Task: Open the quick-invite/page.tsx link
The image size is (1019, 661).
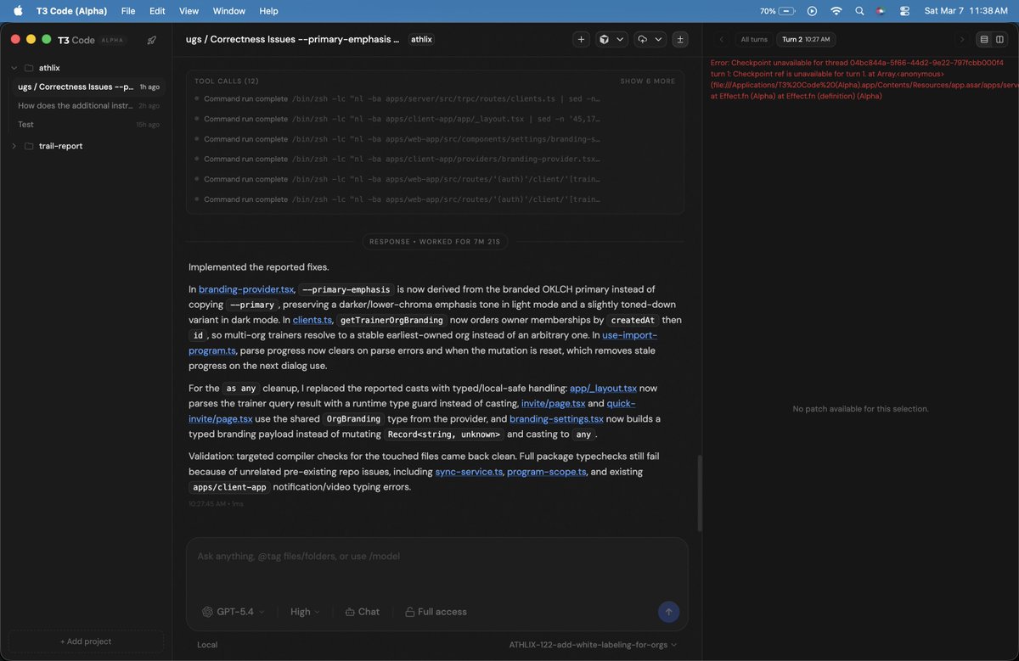Action: [411, 411]
